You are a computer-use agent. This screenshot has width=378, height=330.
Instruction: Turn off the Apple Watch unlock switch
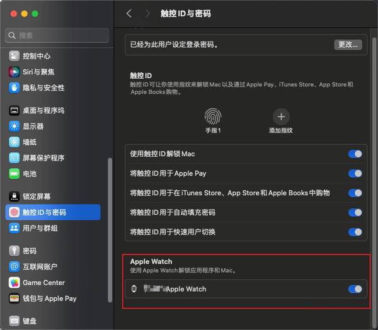[355, 289]
